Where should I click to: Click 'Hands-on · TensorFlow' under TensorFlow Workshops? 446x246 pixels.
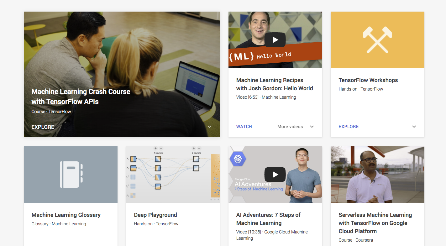(x=361, y=89)
